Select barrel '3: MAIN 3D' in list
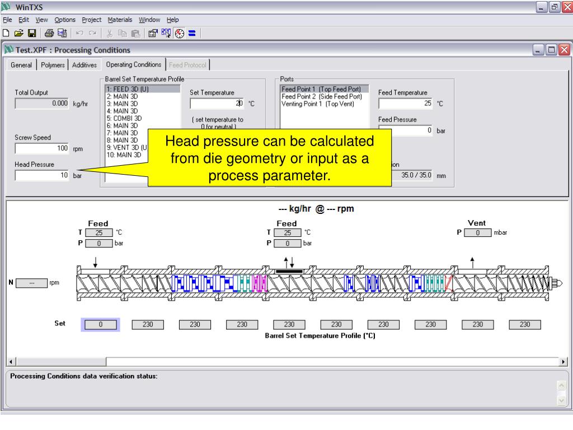Image resolution: width=573 pixels, height=430 pixels. tap(143, 104)
